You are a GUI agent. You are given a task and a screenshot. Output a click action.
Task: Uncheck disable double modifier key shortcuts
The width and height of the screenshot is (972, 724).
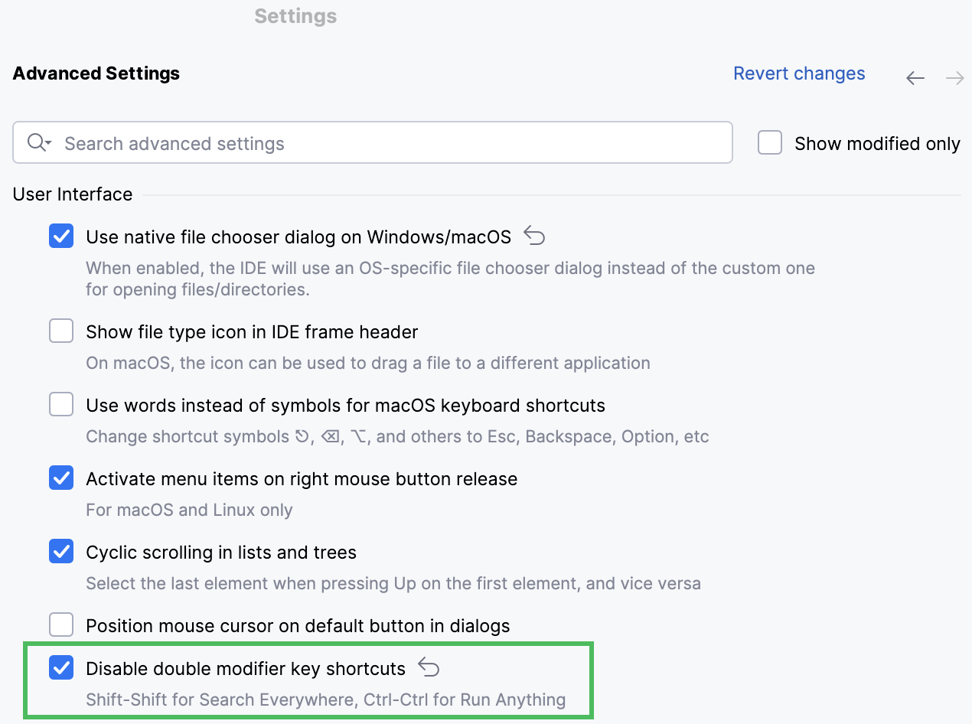(x=60, y=667)
